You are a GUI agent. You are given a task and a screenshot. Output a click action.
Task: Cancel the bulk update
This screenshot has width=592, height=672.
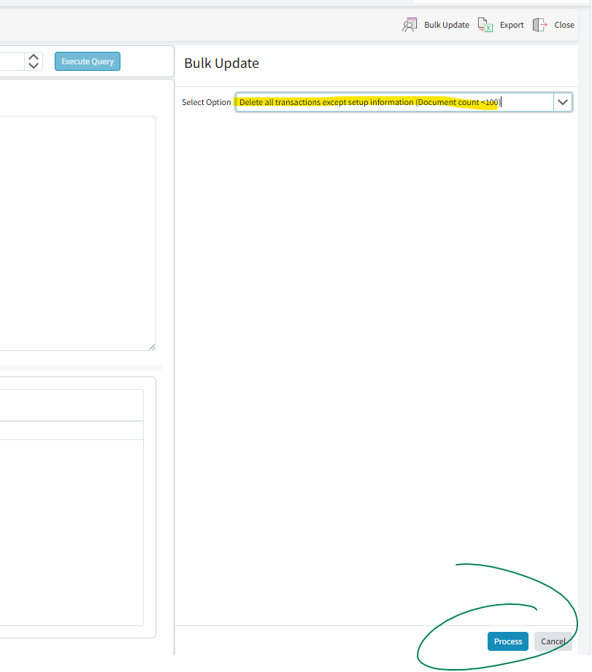pos(553,641)
